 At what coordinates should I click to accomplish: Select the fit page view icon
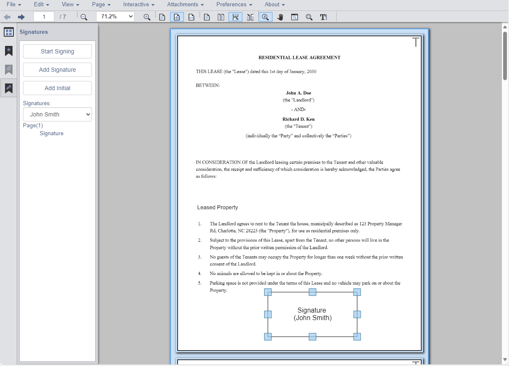[177, 17]
